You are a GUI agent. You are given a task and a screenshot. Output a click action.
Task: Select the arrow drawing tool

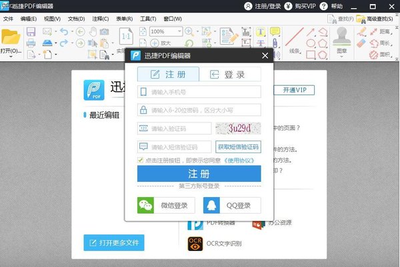(x=311, y=32)
